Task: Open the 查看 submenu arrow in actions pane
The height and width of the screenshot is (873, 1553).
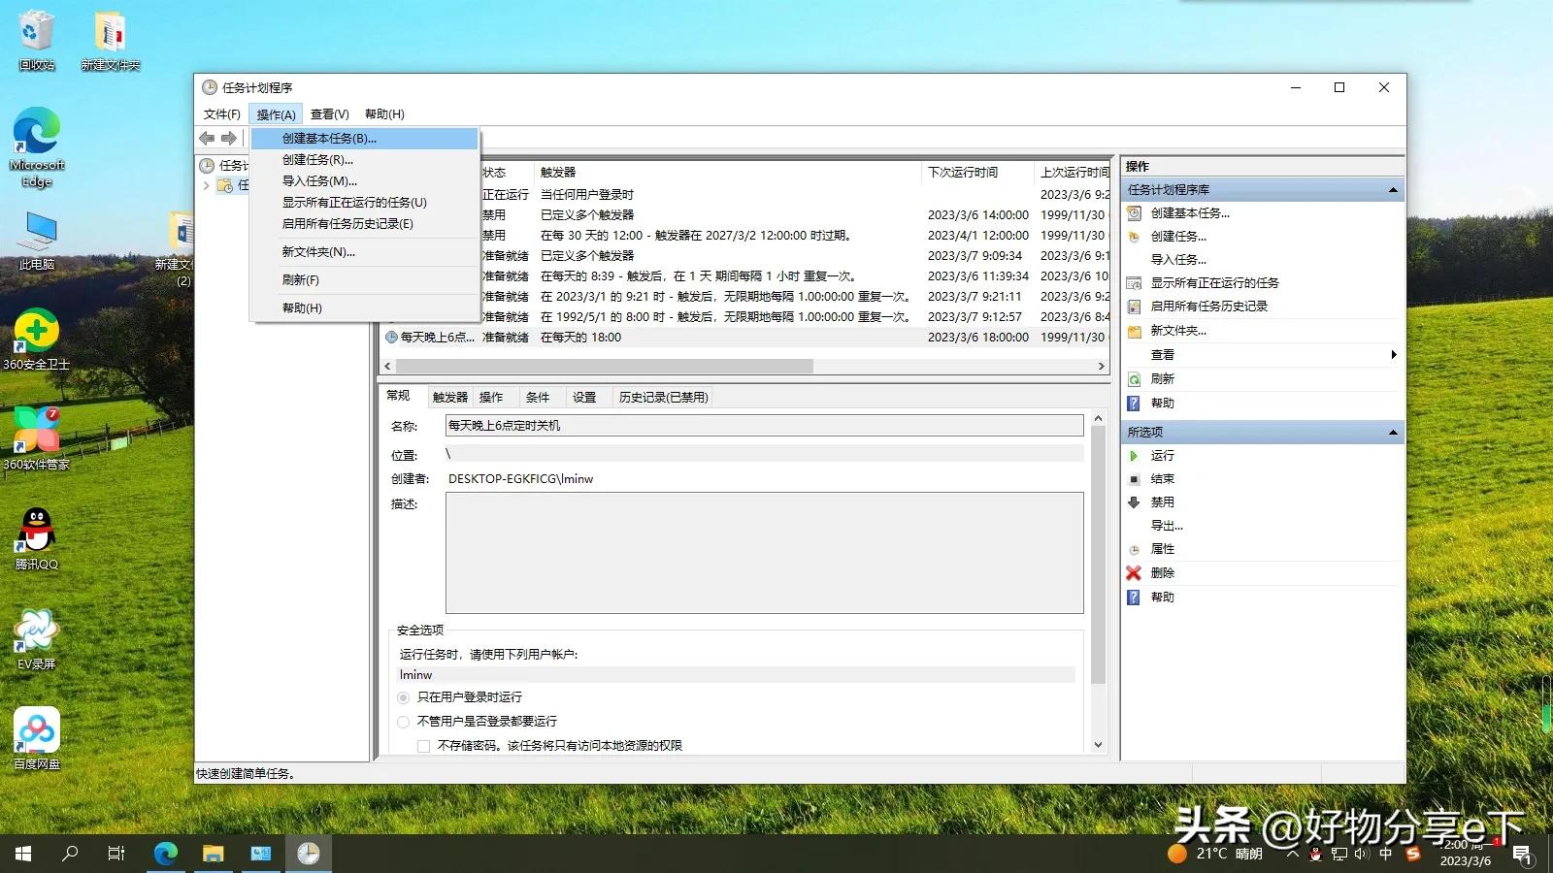Action: pyautogui.click(x=1394, y=354)
